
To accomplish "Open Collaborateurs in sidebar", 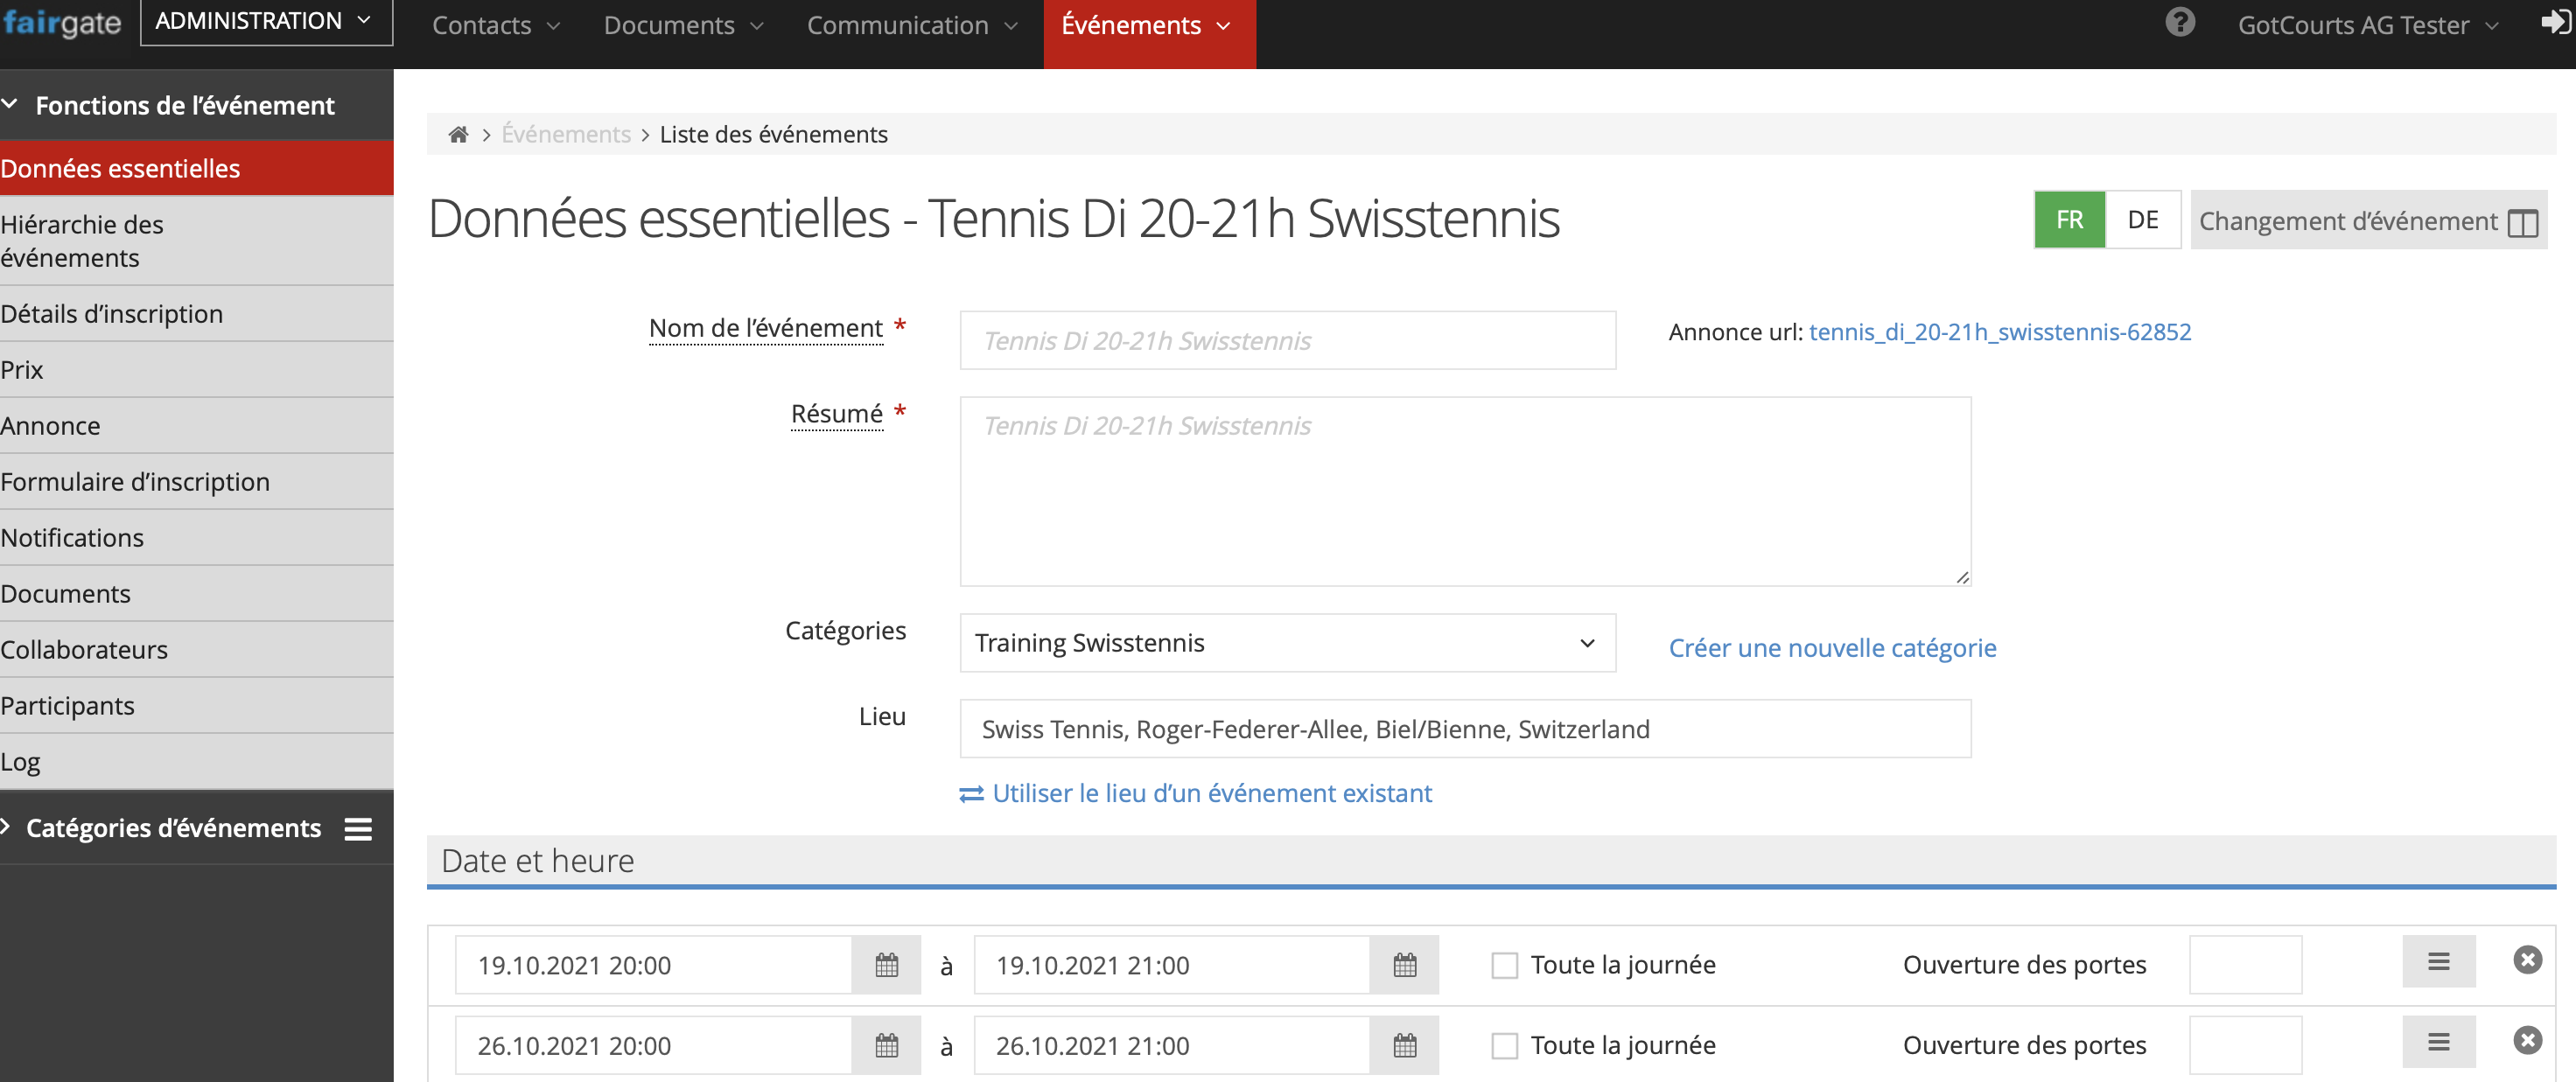I will click(196, 650).
